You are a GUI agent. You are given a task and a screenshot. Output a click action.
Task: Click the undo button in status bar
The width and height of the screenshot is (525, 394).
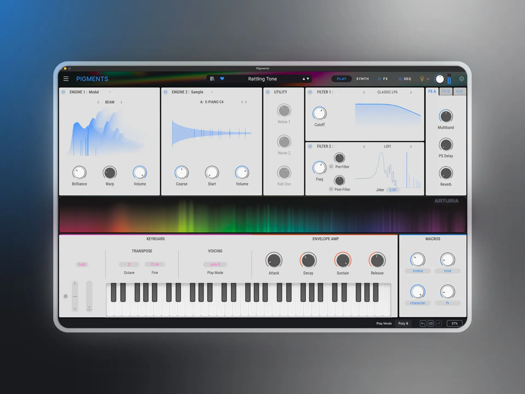[x=423, y=323]
